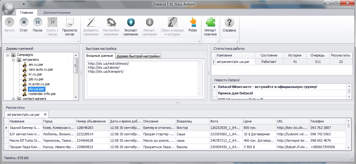
Task: Click the Работает state cell
Action: point(269,61)
